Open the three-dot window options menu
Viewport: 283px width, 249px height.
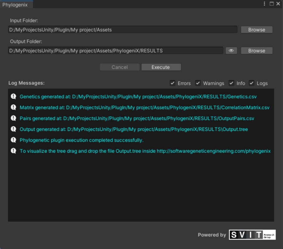(x=264, y=4)
